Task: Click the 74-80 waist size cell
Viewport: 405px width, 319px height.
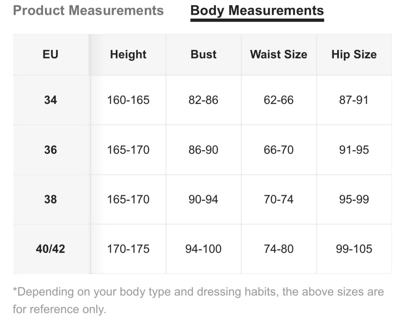Action: pos(279,249)
